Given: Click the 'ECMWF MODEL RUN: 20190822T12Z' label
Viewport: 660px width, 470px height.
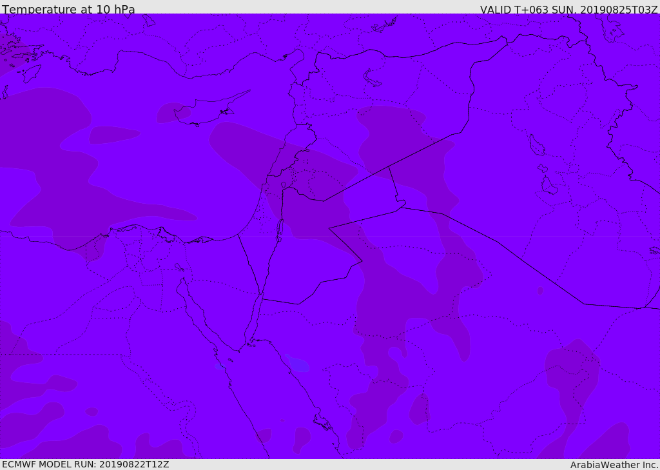Looking at the screenshot, I should [86, 464].
